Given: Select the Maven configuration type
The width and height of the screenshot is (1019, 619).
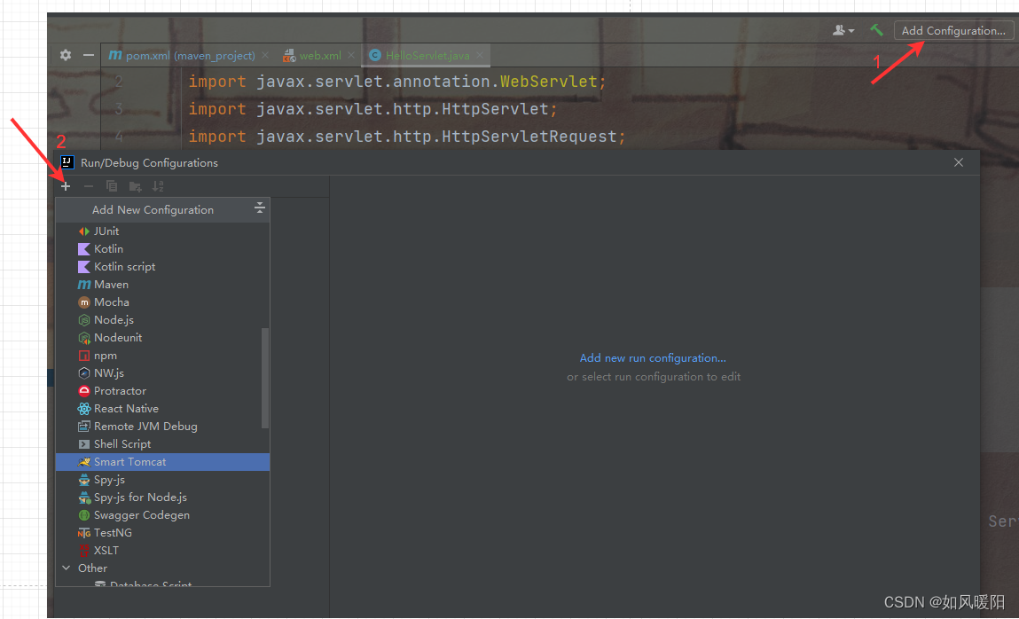Looking at the screenshot, I should click(x=162, y=285).
